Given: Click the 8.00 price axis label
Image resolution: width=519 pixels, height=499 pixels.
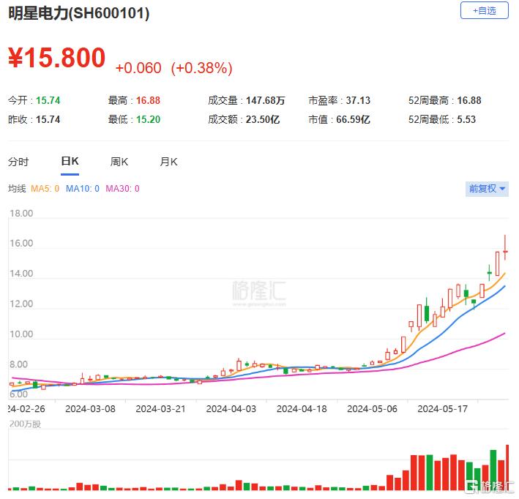Looking at the screenshot, I should tap(19, 364).
